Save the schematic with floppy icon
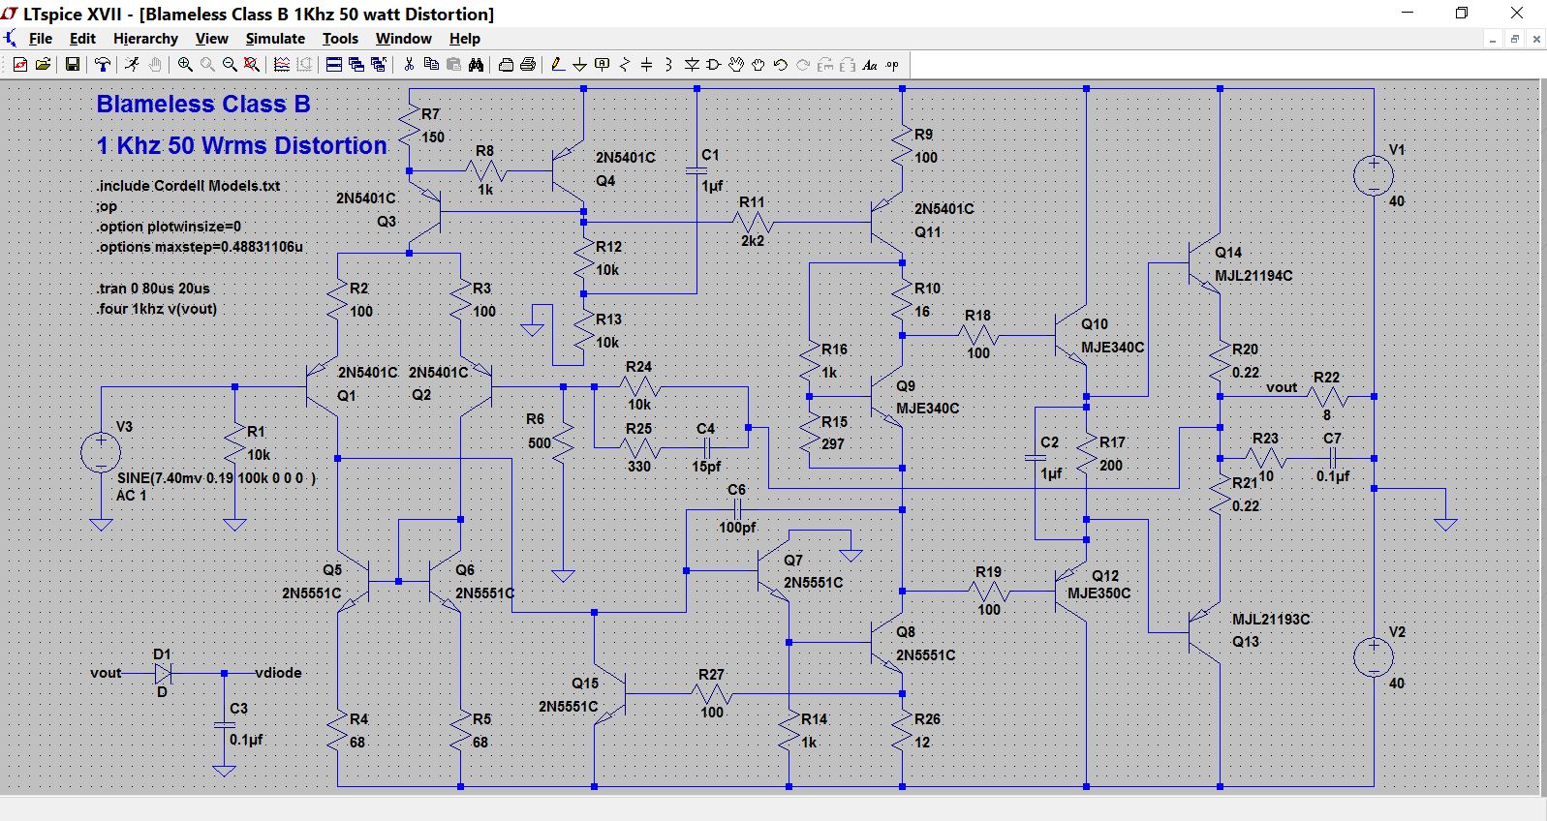The image size is (1547, 821). 73,65
